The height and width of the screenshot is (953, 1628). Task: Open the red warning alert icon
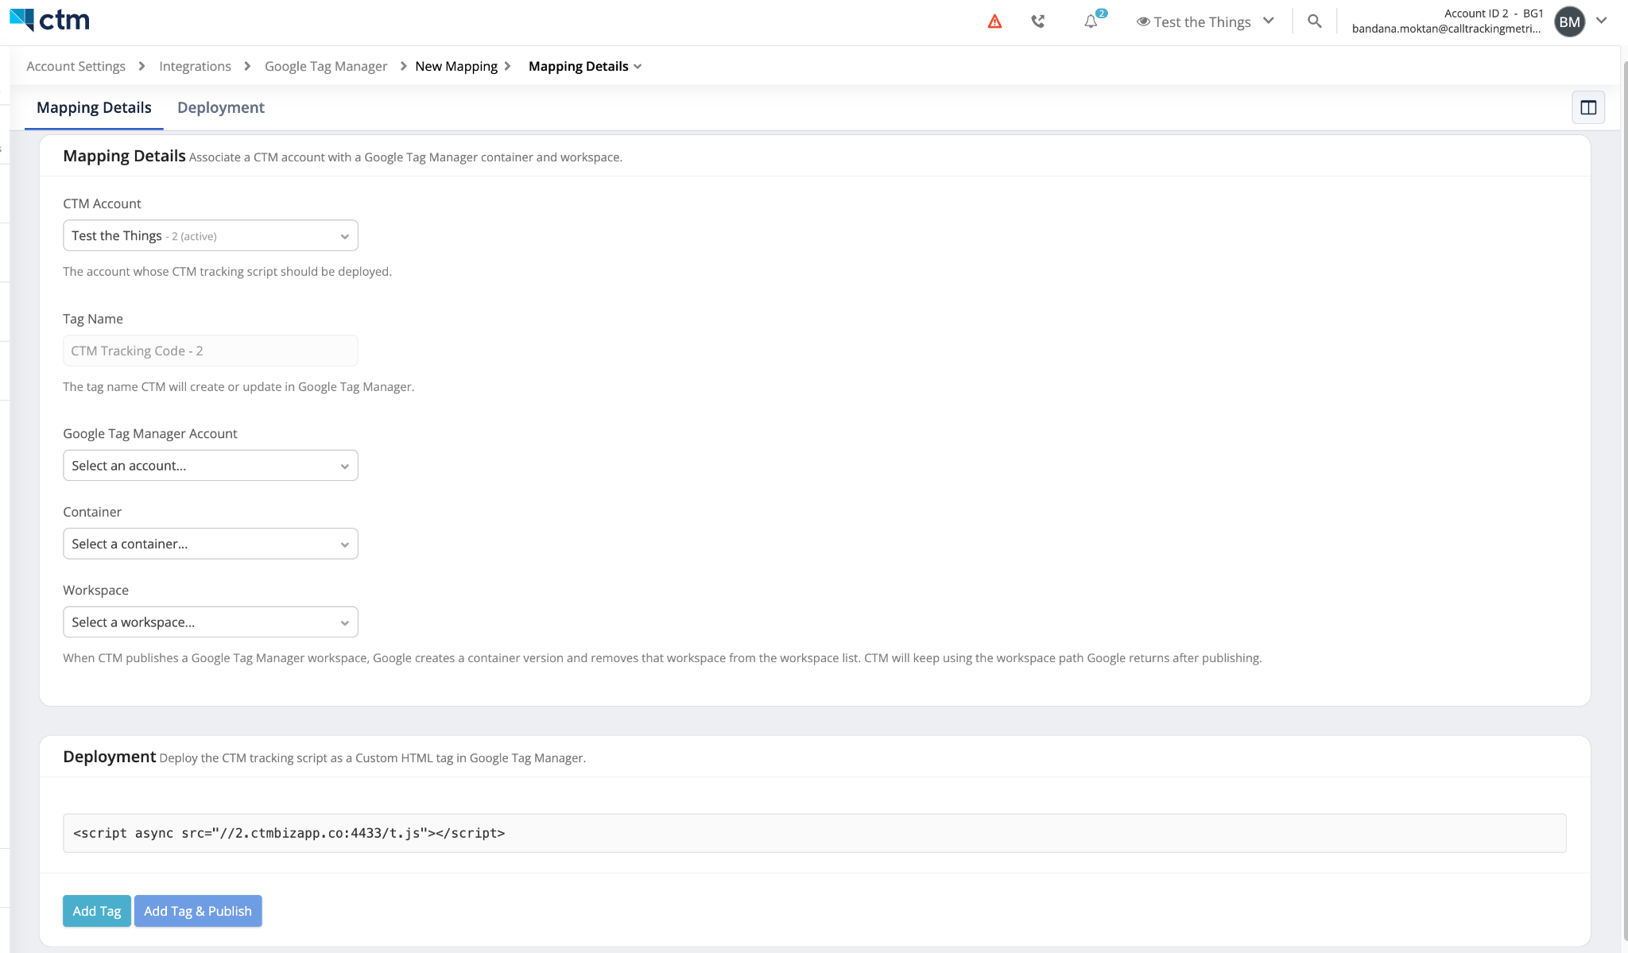click(994, 21)
